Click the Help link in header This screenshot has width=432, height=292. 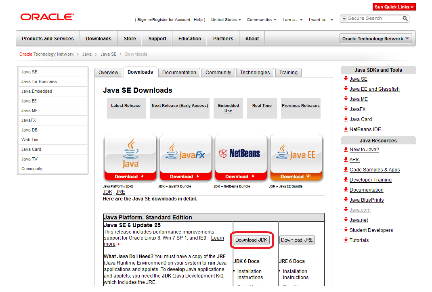click(x=198, y=20)
